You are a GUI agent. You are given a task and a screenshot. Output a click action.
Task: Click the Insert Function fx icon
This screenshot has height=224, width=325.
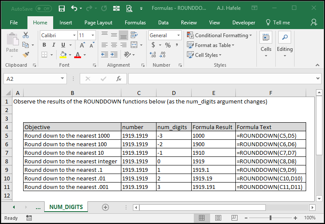tap(119, 79)
